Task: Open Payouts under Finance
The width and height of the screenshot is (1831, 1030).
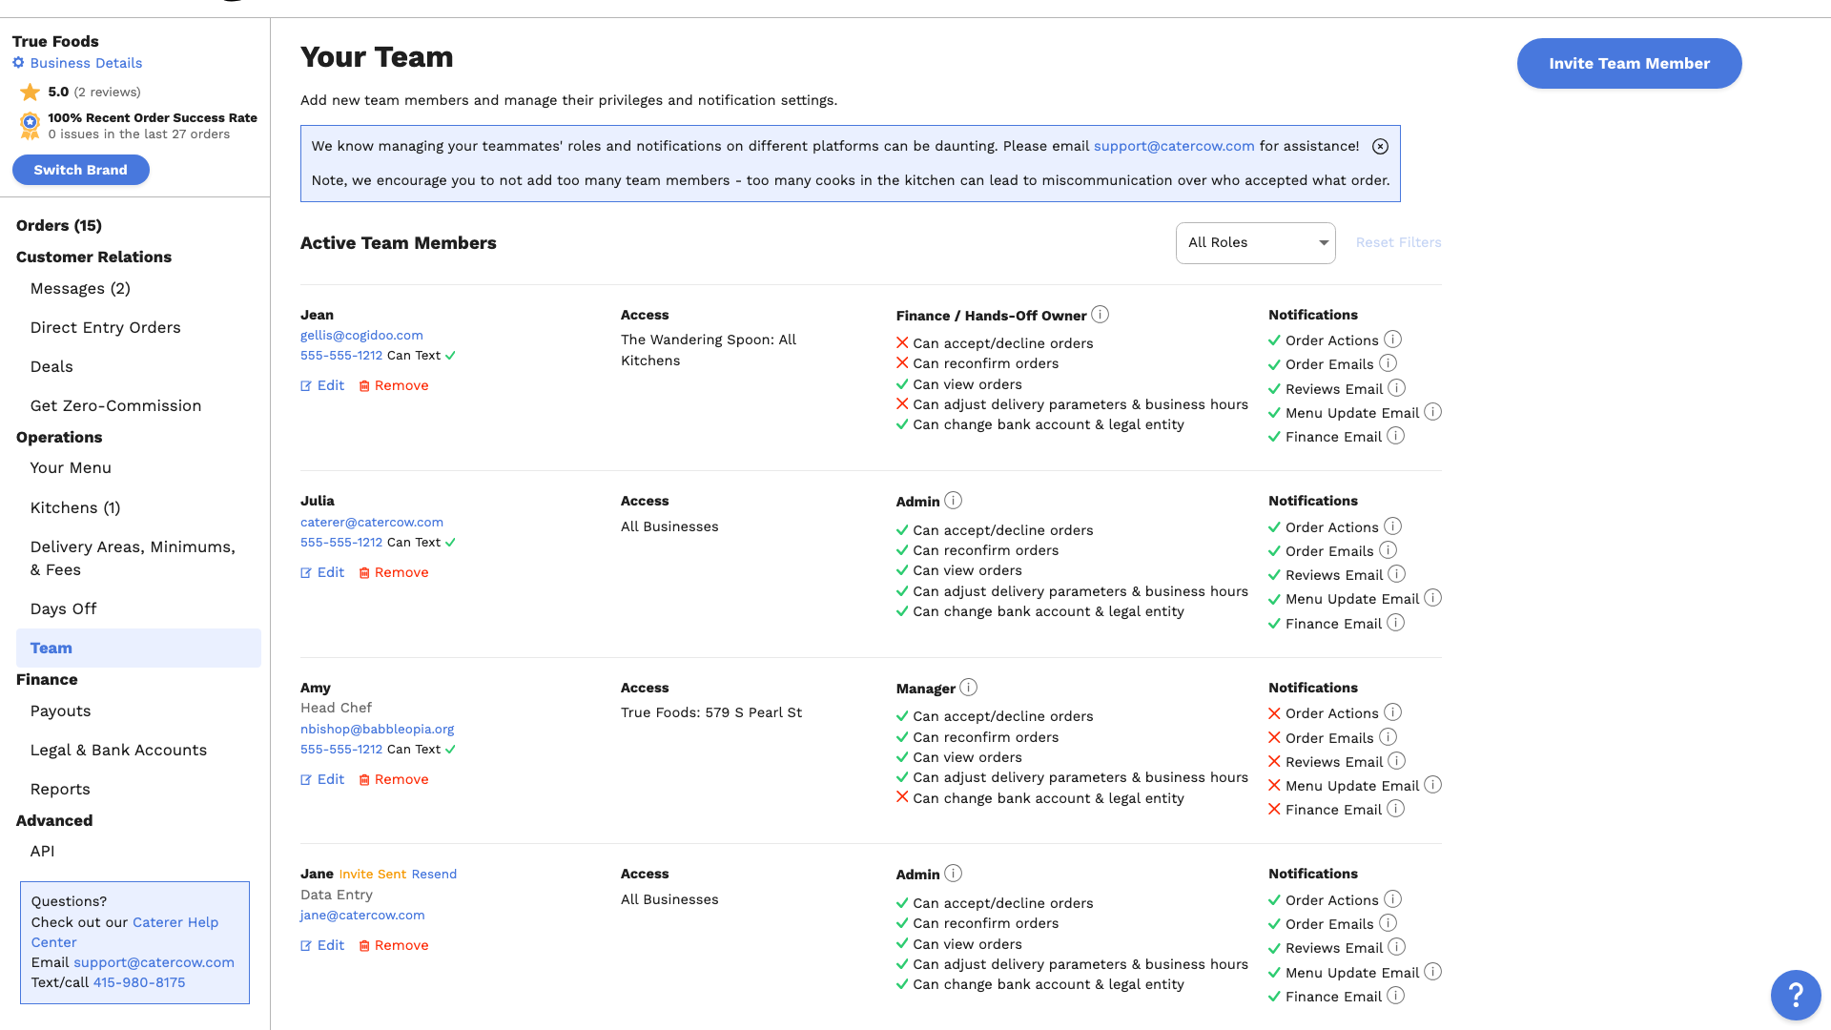Action: tap(60, 711)
